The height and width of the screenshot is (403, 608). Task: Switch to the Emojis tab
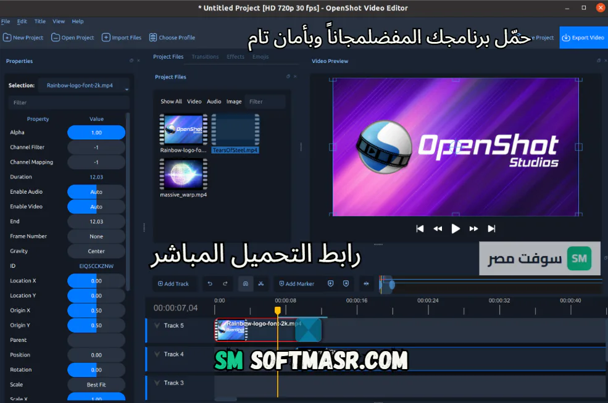point(260,57)
